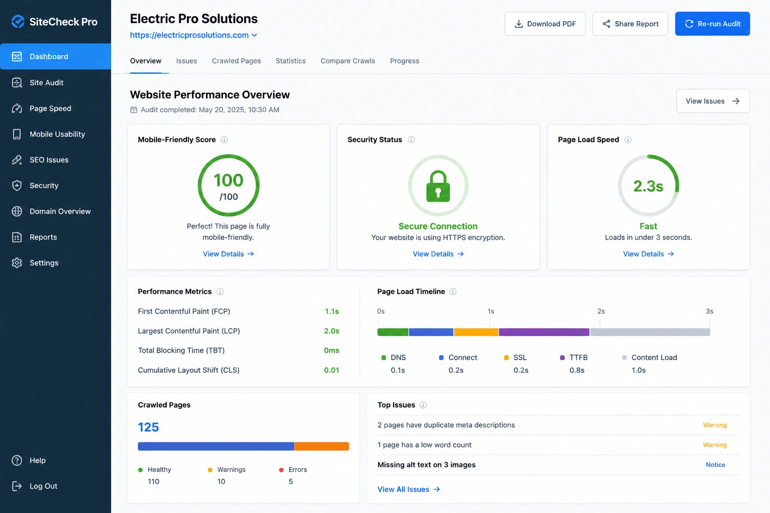This screenshot has height=513, width=770.
Task: Click info icon beside Page Load Speed
Action: tap(628, 140)
